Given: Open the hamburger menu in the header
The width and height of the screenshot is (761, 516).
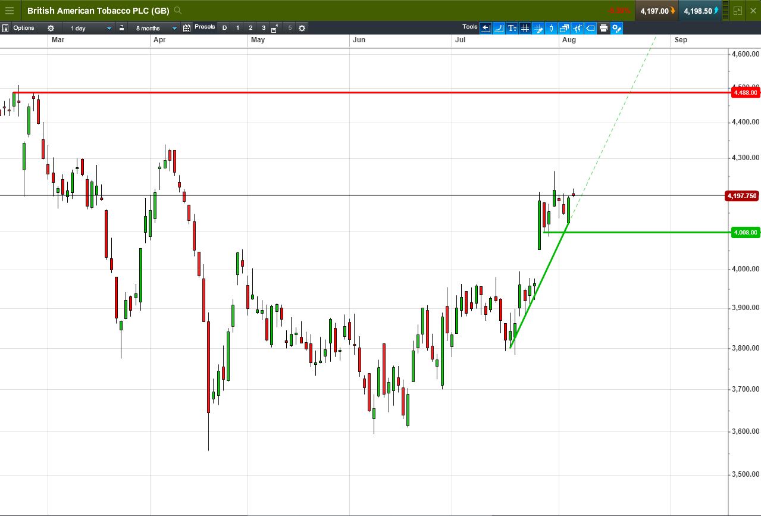Looking at the screenshot, I should (9, 11).
